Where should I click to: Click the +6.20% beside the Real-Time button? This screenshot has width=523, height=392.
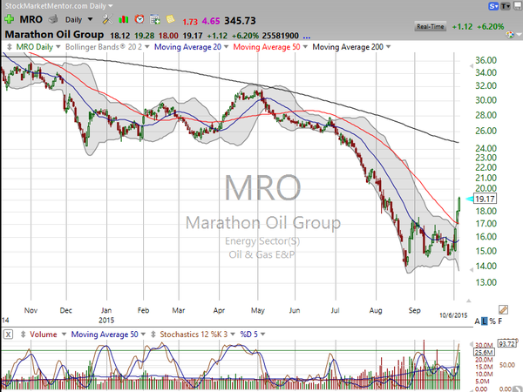click(490, 27)
